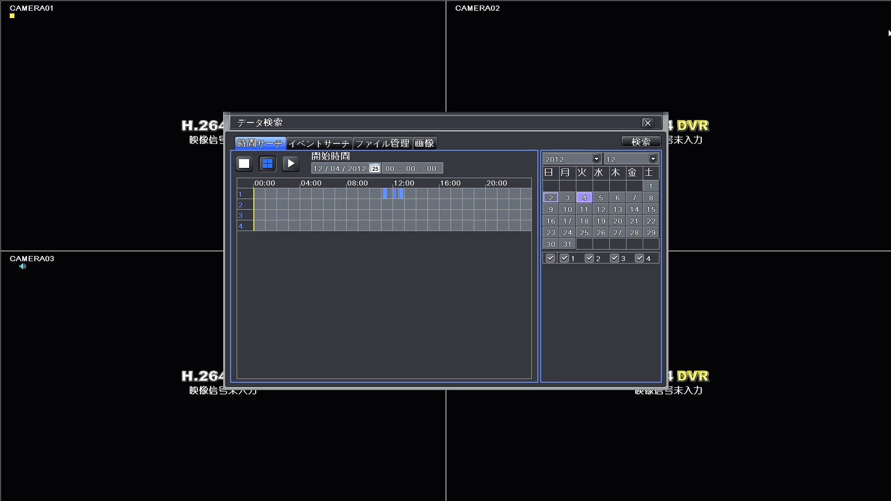Click the speaker audio icon under CAMERA03

tap(23, 267)
